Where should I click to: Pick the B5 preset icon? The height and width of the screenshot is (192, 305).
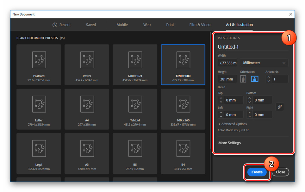point(135,148)
